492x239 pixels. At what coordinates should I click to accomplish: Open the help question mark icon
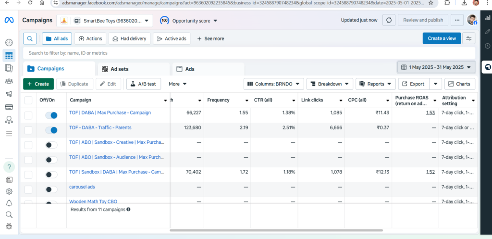click(9, 167)
